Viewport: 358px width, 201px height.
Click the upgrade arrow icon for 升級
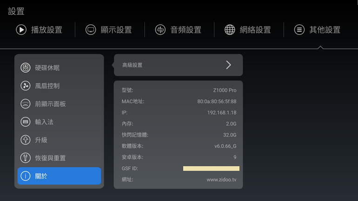tap(26, 140)
